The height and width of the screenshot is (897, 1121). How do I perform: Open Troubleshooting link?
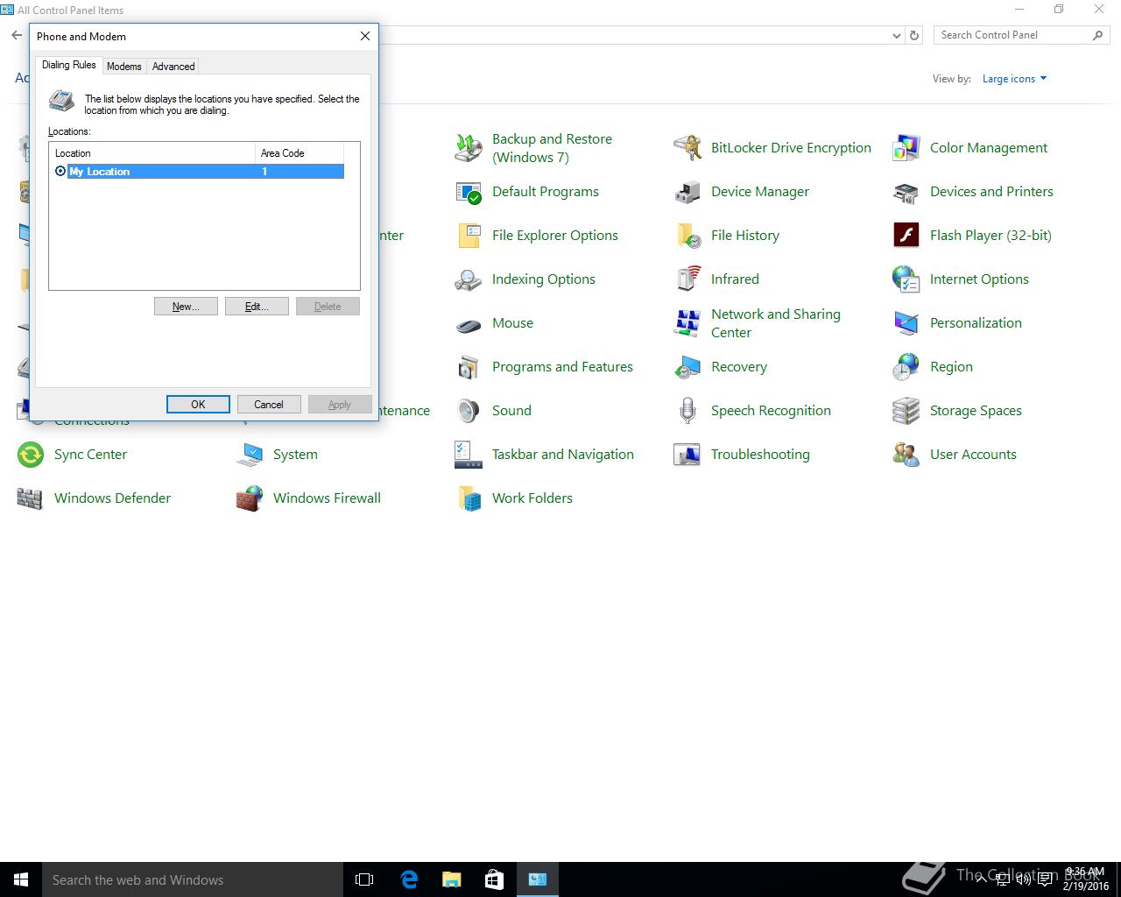click(x=760, y=455)
